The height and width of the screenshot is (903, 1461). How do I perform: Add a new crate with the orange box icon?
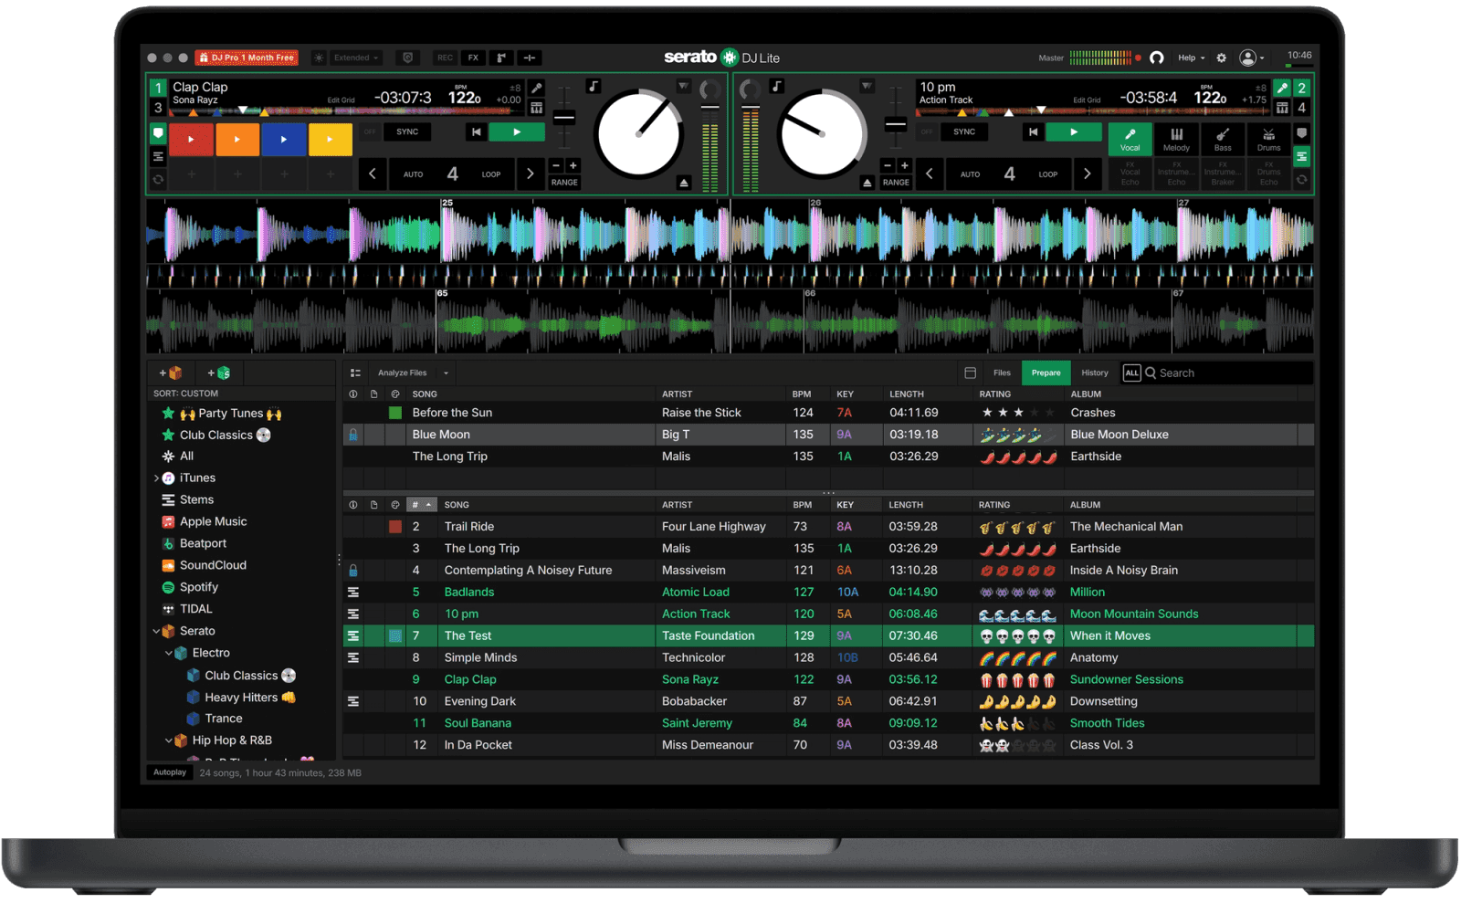click(171, 373)
